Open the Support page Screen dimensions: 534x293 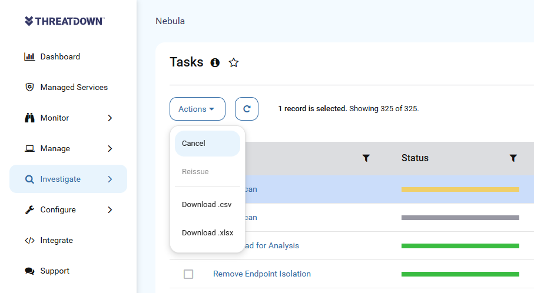55,271
